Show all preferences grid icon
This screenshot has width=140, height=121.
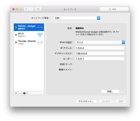(x=38, y=9)
